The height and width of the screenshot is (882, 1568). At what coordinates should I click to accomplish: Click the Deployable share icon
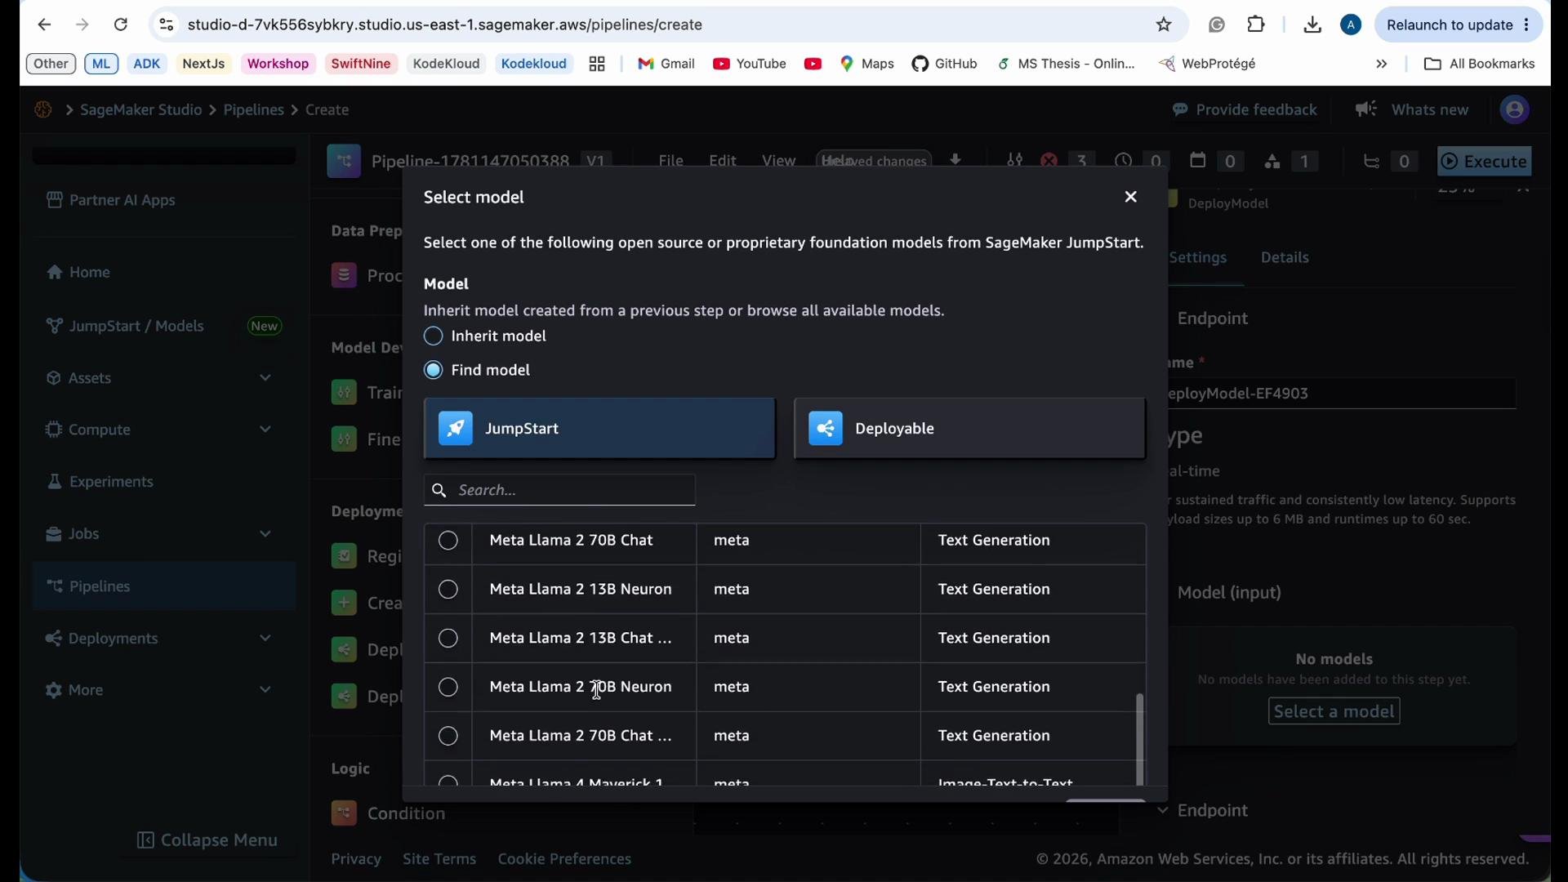tap(826, 429)
